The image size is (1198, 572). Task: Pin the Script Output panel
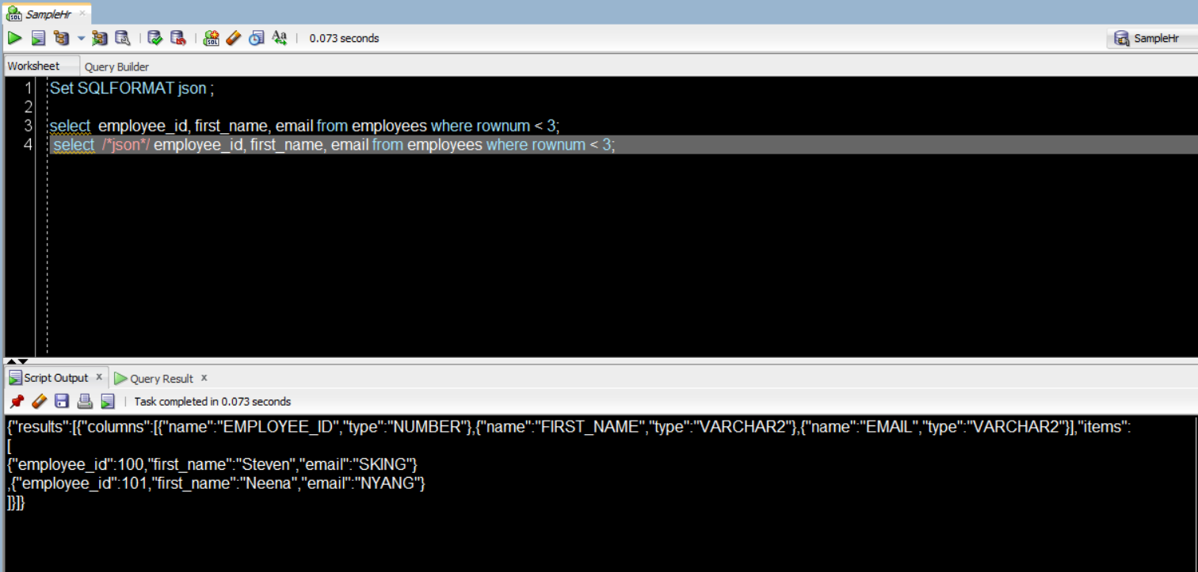click(16, 401)
